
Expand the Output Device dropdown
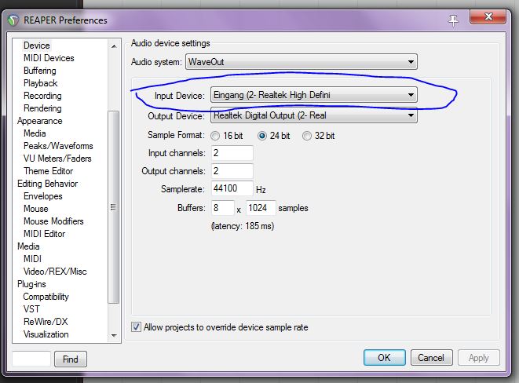point(314,115)
